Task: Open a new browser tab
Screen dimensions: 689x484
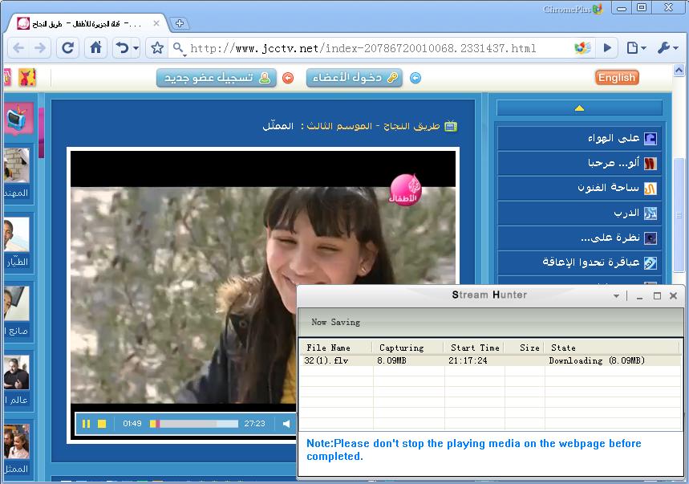Action: [x=181, y=24]
